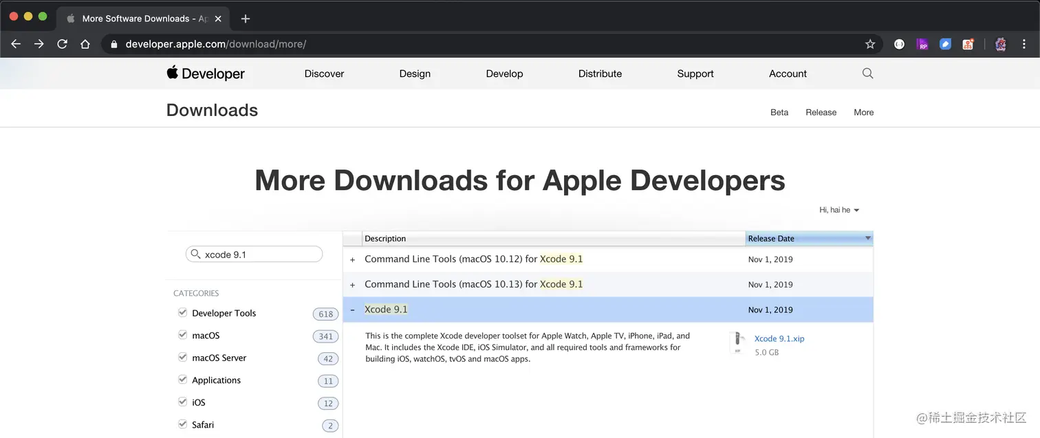Close the More Software Downloads tab

(x=218, y=19)
